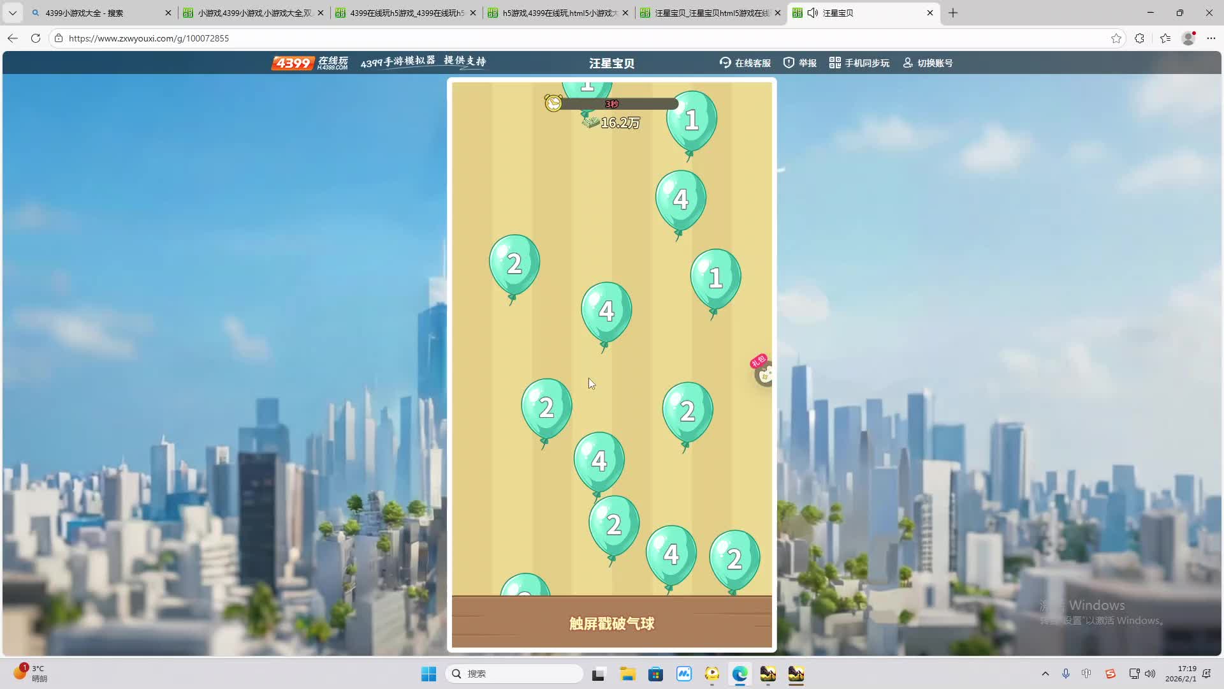Image resolution: width=1224 pixels, height=689 pixels.
Task: Expand hidden system tray icons chevron
Action: (x=1045, y=674)
